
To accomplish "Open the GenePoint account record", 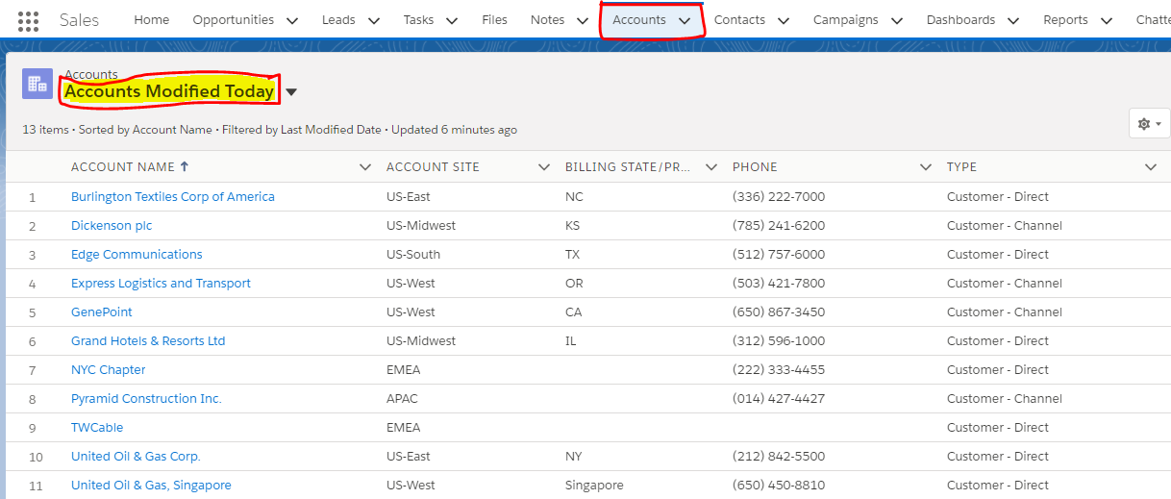I will [102, 312].
